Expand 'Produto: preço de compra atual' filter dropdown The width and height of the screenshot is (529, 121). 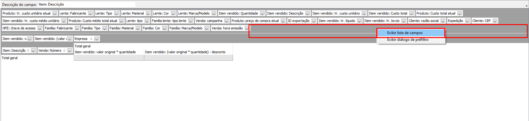tap(283, 21)
